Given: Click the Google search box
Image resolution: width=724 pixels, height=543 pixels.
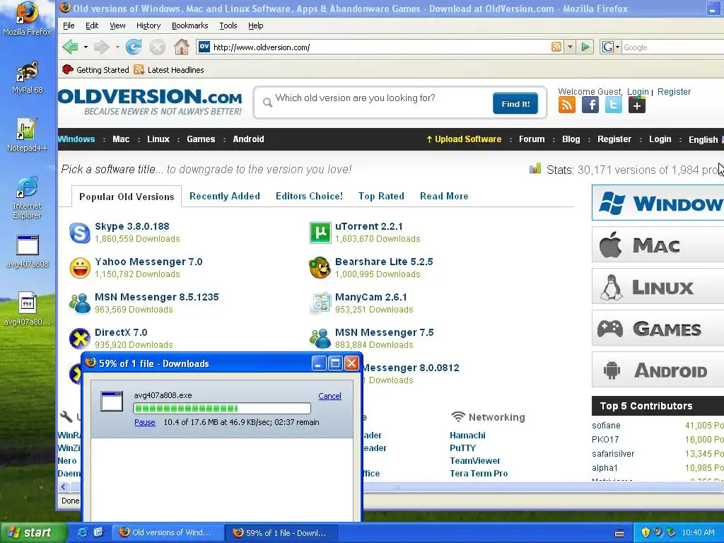Looking at the screenshot, I should (x=672, y=47).
